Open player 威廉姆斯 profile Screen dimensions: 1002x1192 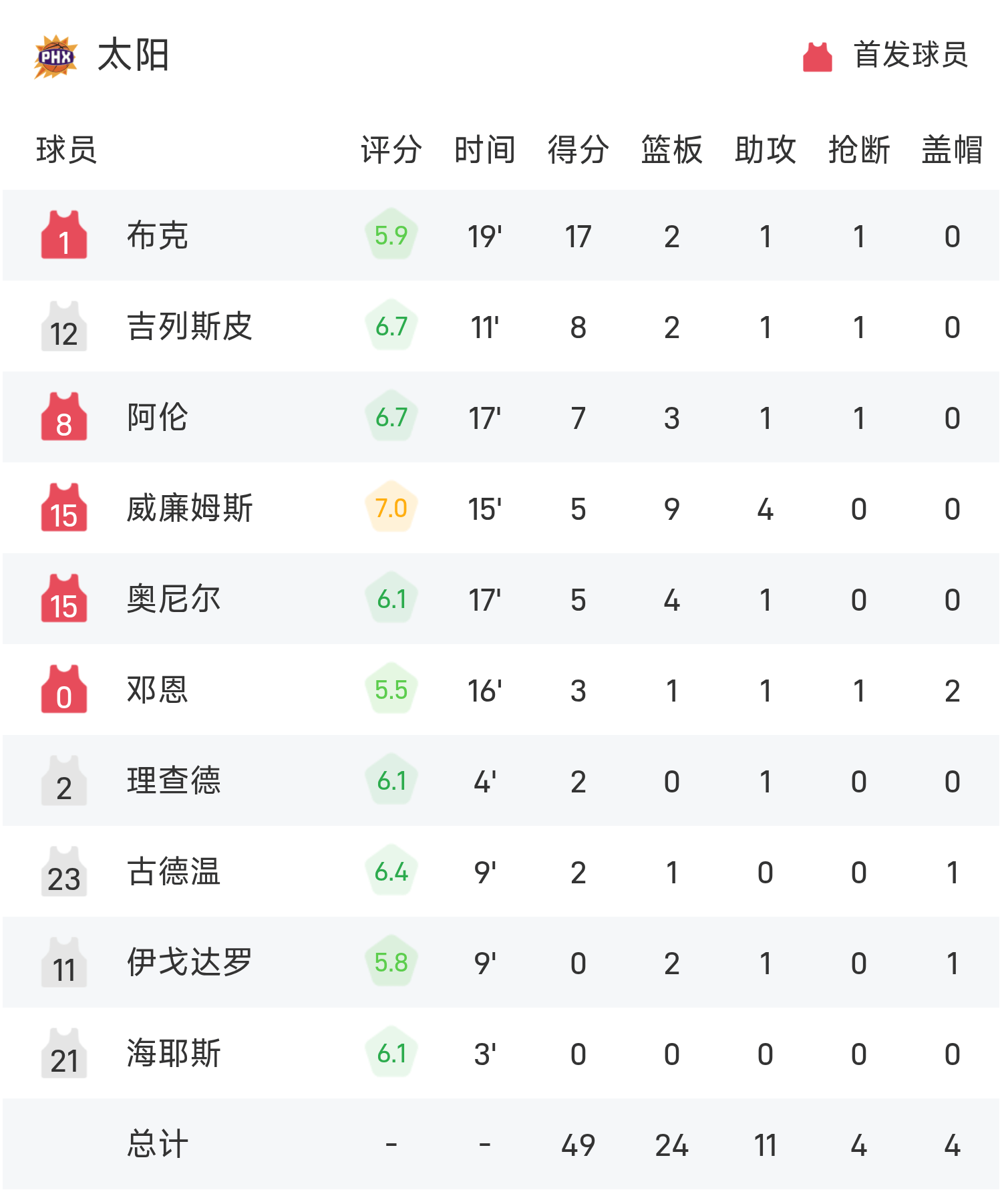[190, 508]
